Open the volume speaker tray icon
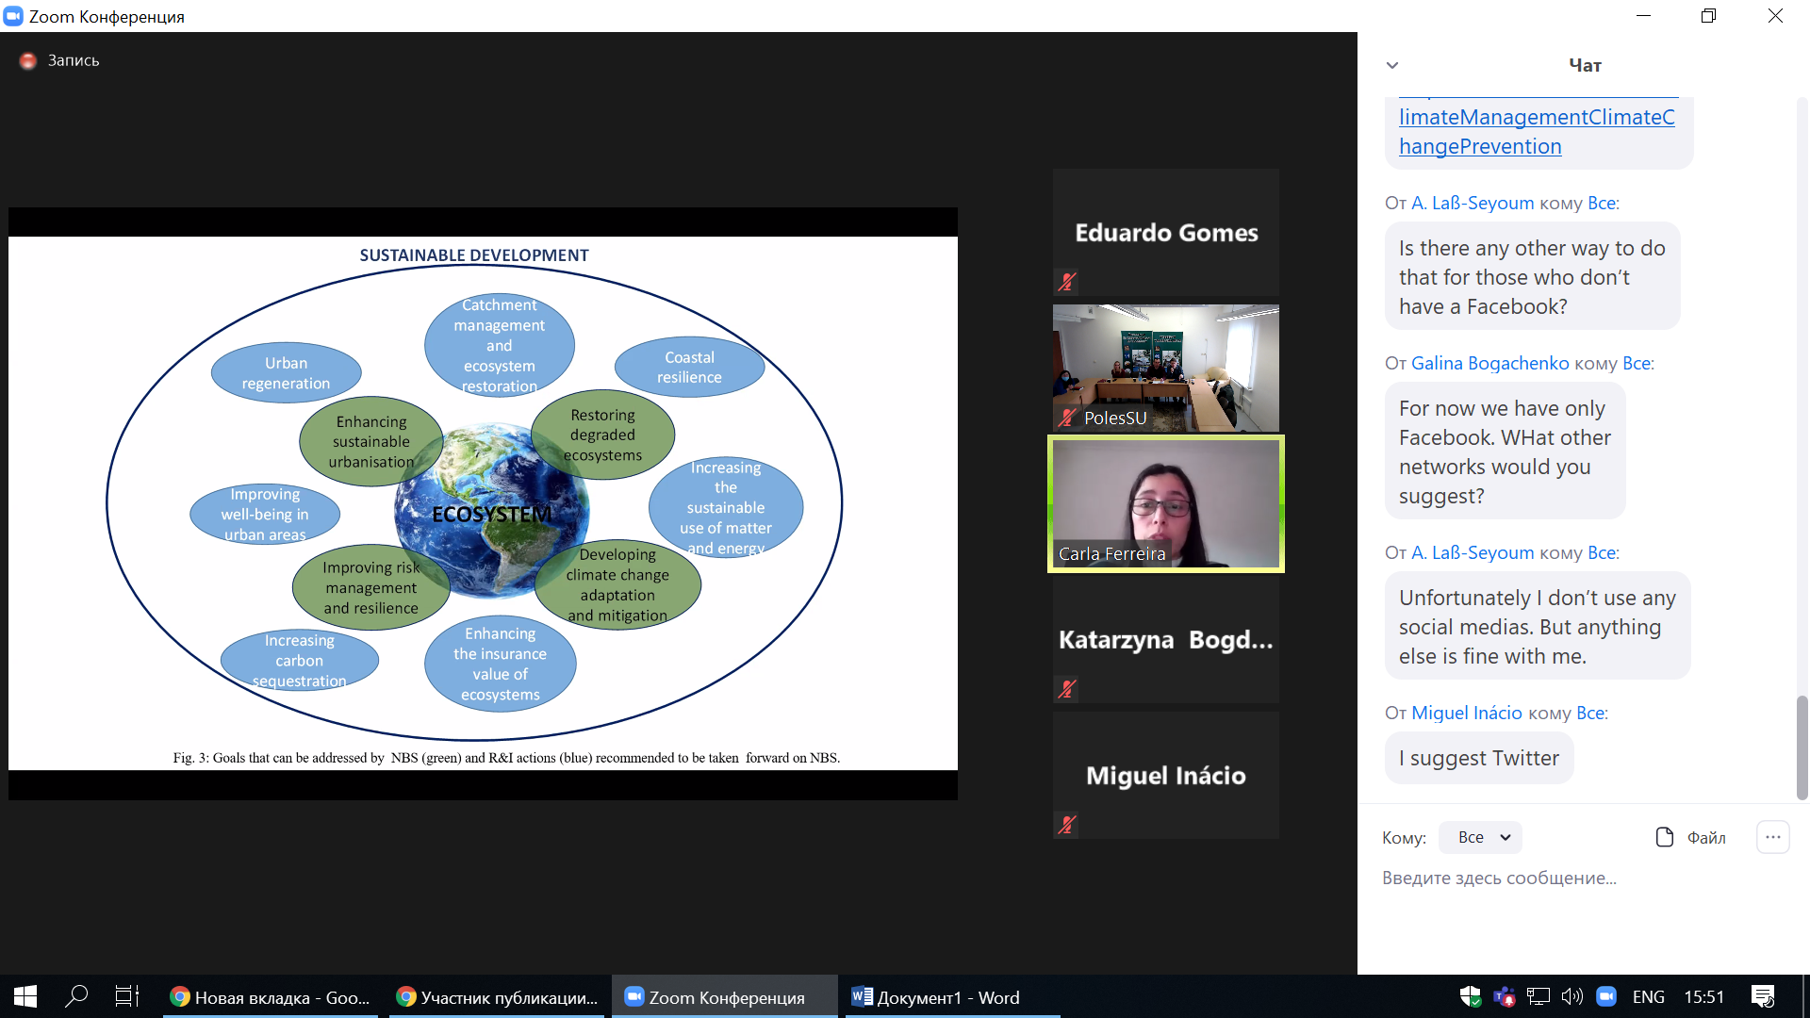 point(1572,996)
